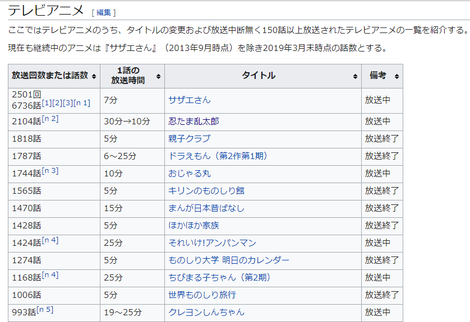470x322 pixels.
Task: Sort by 放送回数または話数 column arrows
Action: pyautogui.click(x=94, y=76)
